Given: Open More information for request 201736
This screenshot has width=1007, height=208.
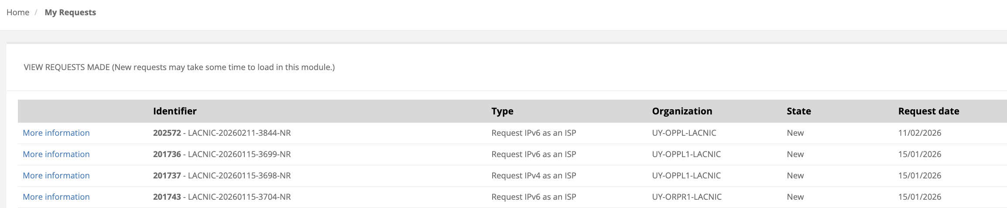Looking at the screenshot, I should [x=56, y=154].
